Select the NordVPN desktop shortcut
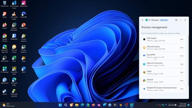Image resolution: width=192 pixels, height=108 pixels. click(24, 15)
